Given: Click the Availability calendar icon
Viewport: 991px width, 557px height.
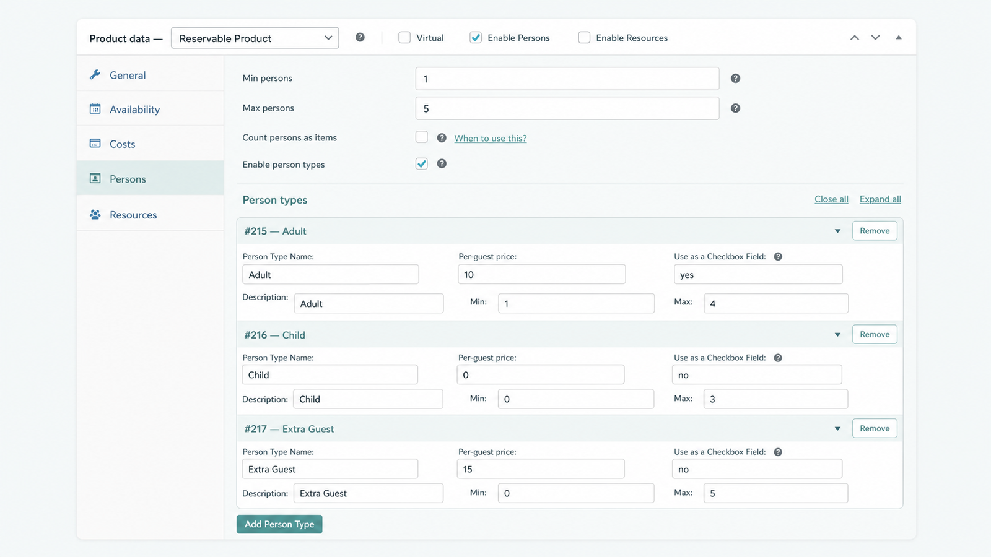Looking at the screenshot, I should coord(95,109).
